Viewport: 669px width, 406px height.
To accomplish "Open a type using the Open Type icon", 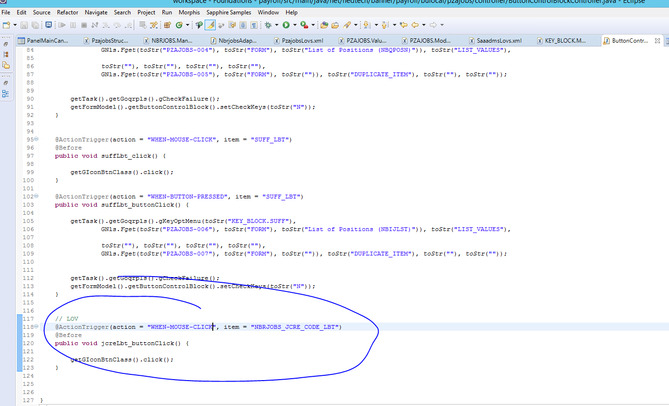I will pyautogui.click(x=324, y=24).
